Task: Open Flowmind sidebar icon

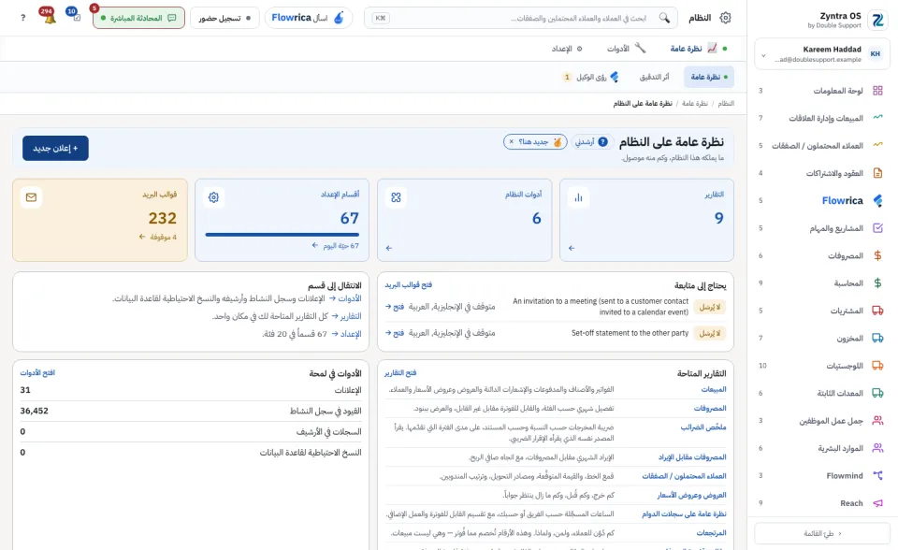Action: pyautogui.click(x=877, y=475)
